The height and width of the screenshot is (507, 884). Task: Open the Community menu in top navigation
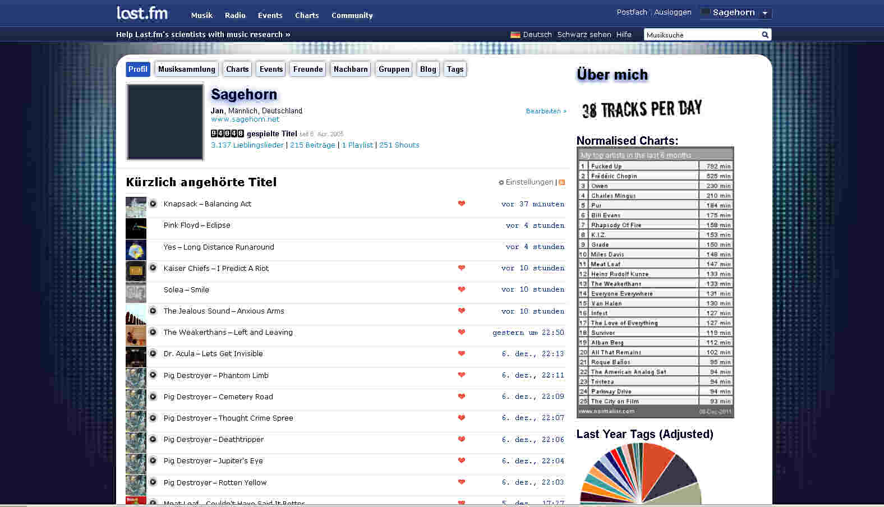click(352, 16)
